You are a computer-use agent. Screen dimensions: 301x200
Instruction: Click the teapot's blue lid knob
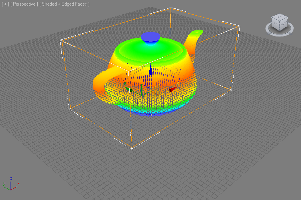point(150,37)
